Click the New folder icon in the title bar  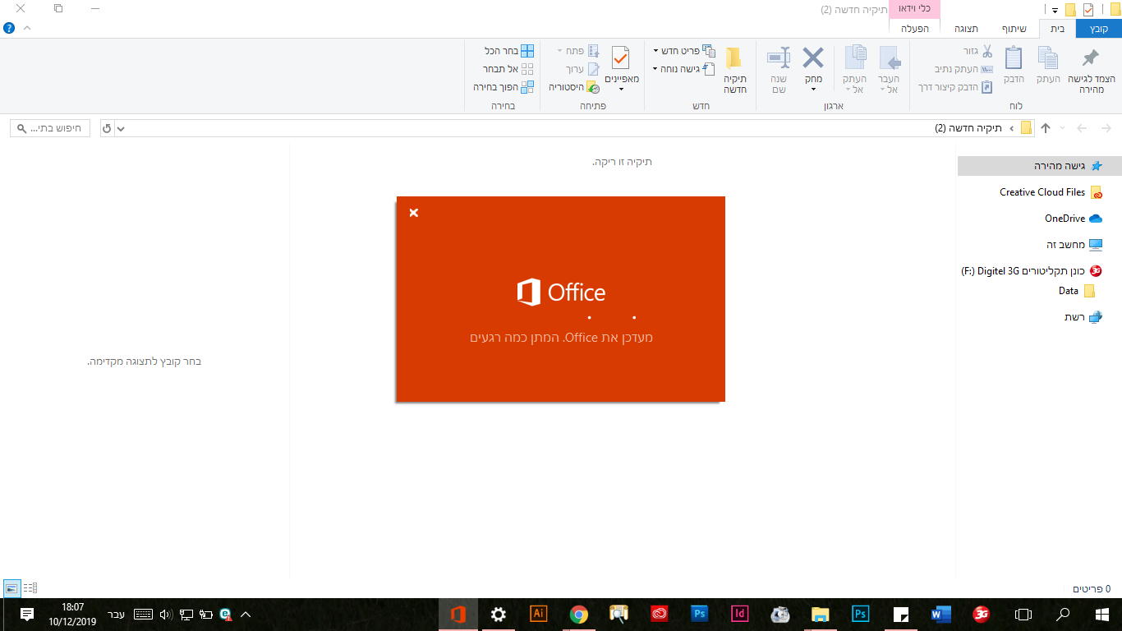(x=1070, y=10)
